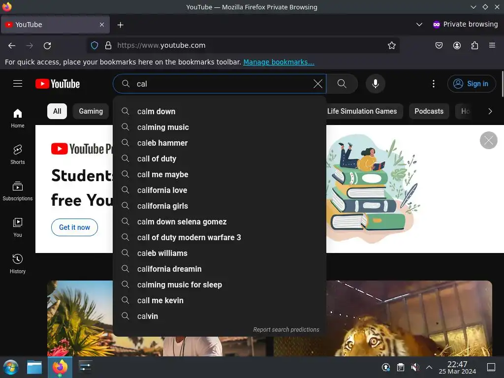Open the Firefox account icon
The image size is (504, 378).
point(457,45)
